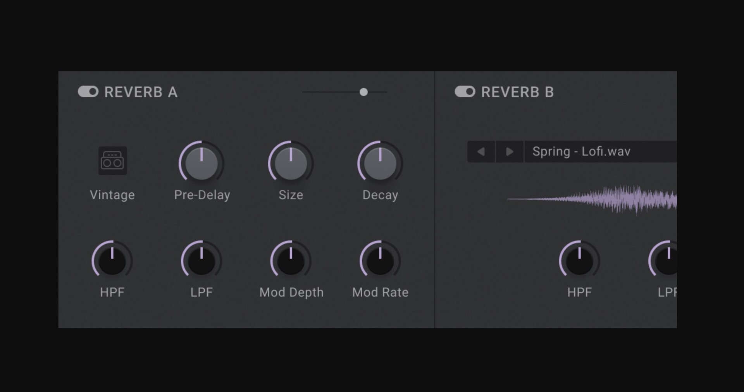Toggle Reverb A on/off switch

pos(88,92)
